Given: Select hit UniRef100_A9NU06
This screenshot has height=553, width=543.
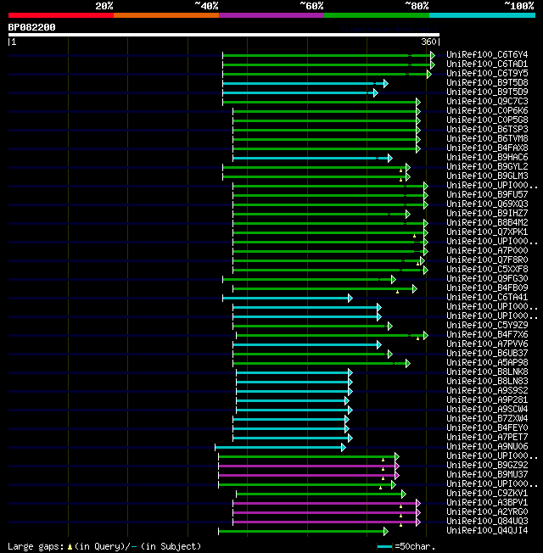Looking at the screenshot, I should (487, 446).
